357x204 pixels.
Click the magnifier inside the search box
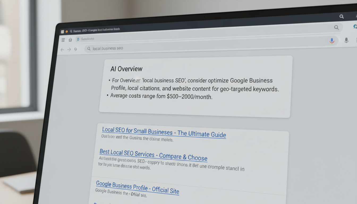(x=89, y=49)
